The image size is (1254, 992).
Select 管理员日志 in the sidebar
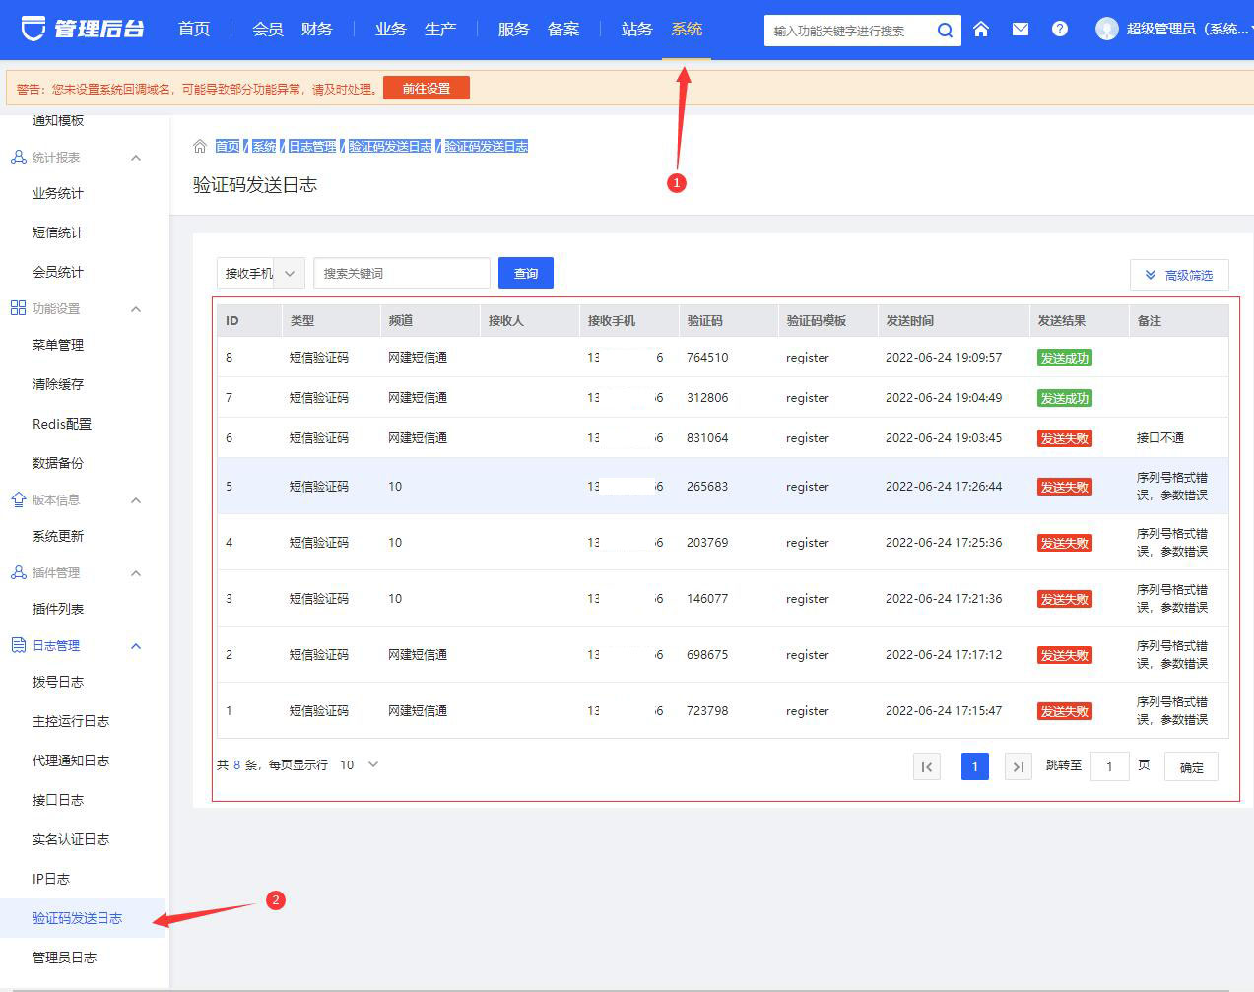point(64,958)
